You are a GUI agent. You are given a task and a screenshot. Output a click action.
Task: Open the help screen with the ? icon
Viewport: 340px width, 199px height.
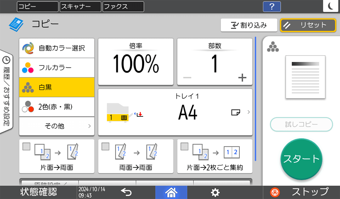point(272,7)
